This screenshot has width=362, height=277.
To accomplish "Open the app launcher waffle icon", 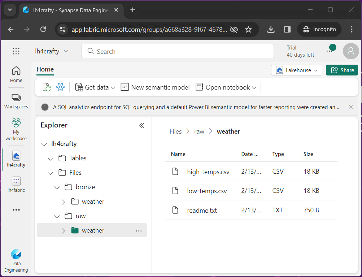I will click(16, 51).
